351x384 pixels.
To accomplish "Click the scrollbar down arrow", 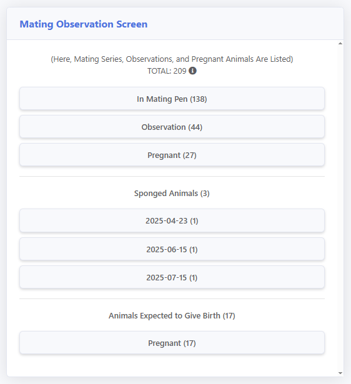I will 340,373.
